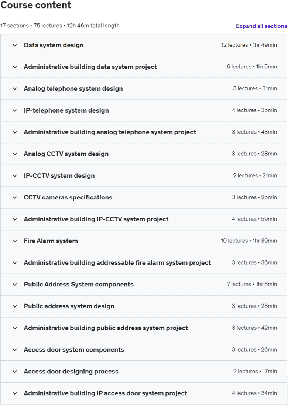Toggle chevron beside Fire Alarm system
Viewport: 288px width, 406px height.
click(x=15, y=241)
